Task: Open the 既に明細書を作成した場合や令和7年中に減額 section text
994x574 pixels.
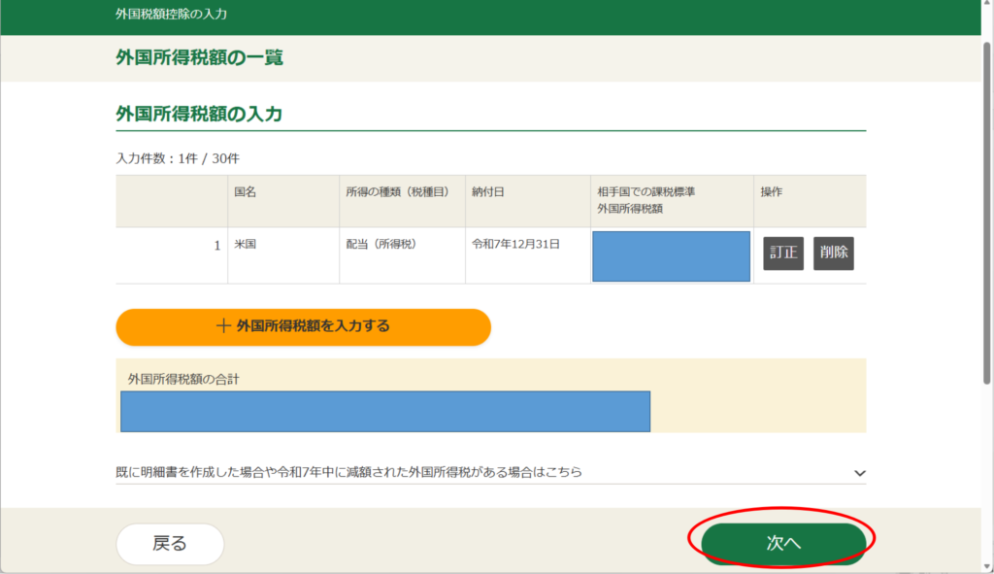Action: click(x=348, y=473)
